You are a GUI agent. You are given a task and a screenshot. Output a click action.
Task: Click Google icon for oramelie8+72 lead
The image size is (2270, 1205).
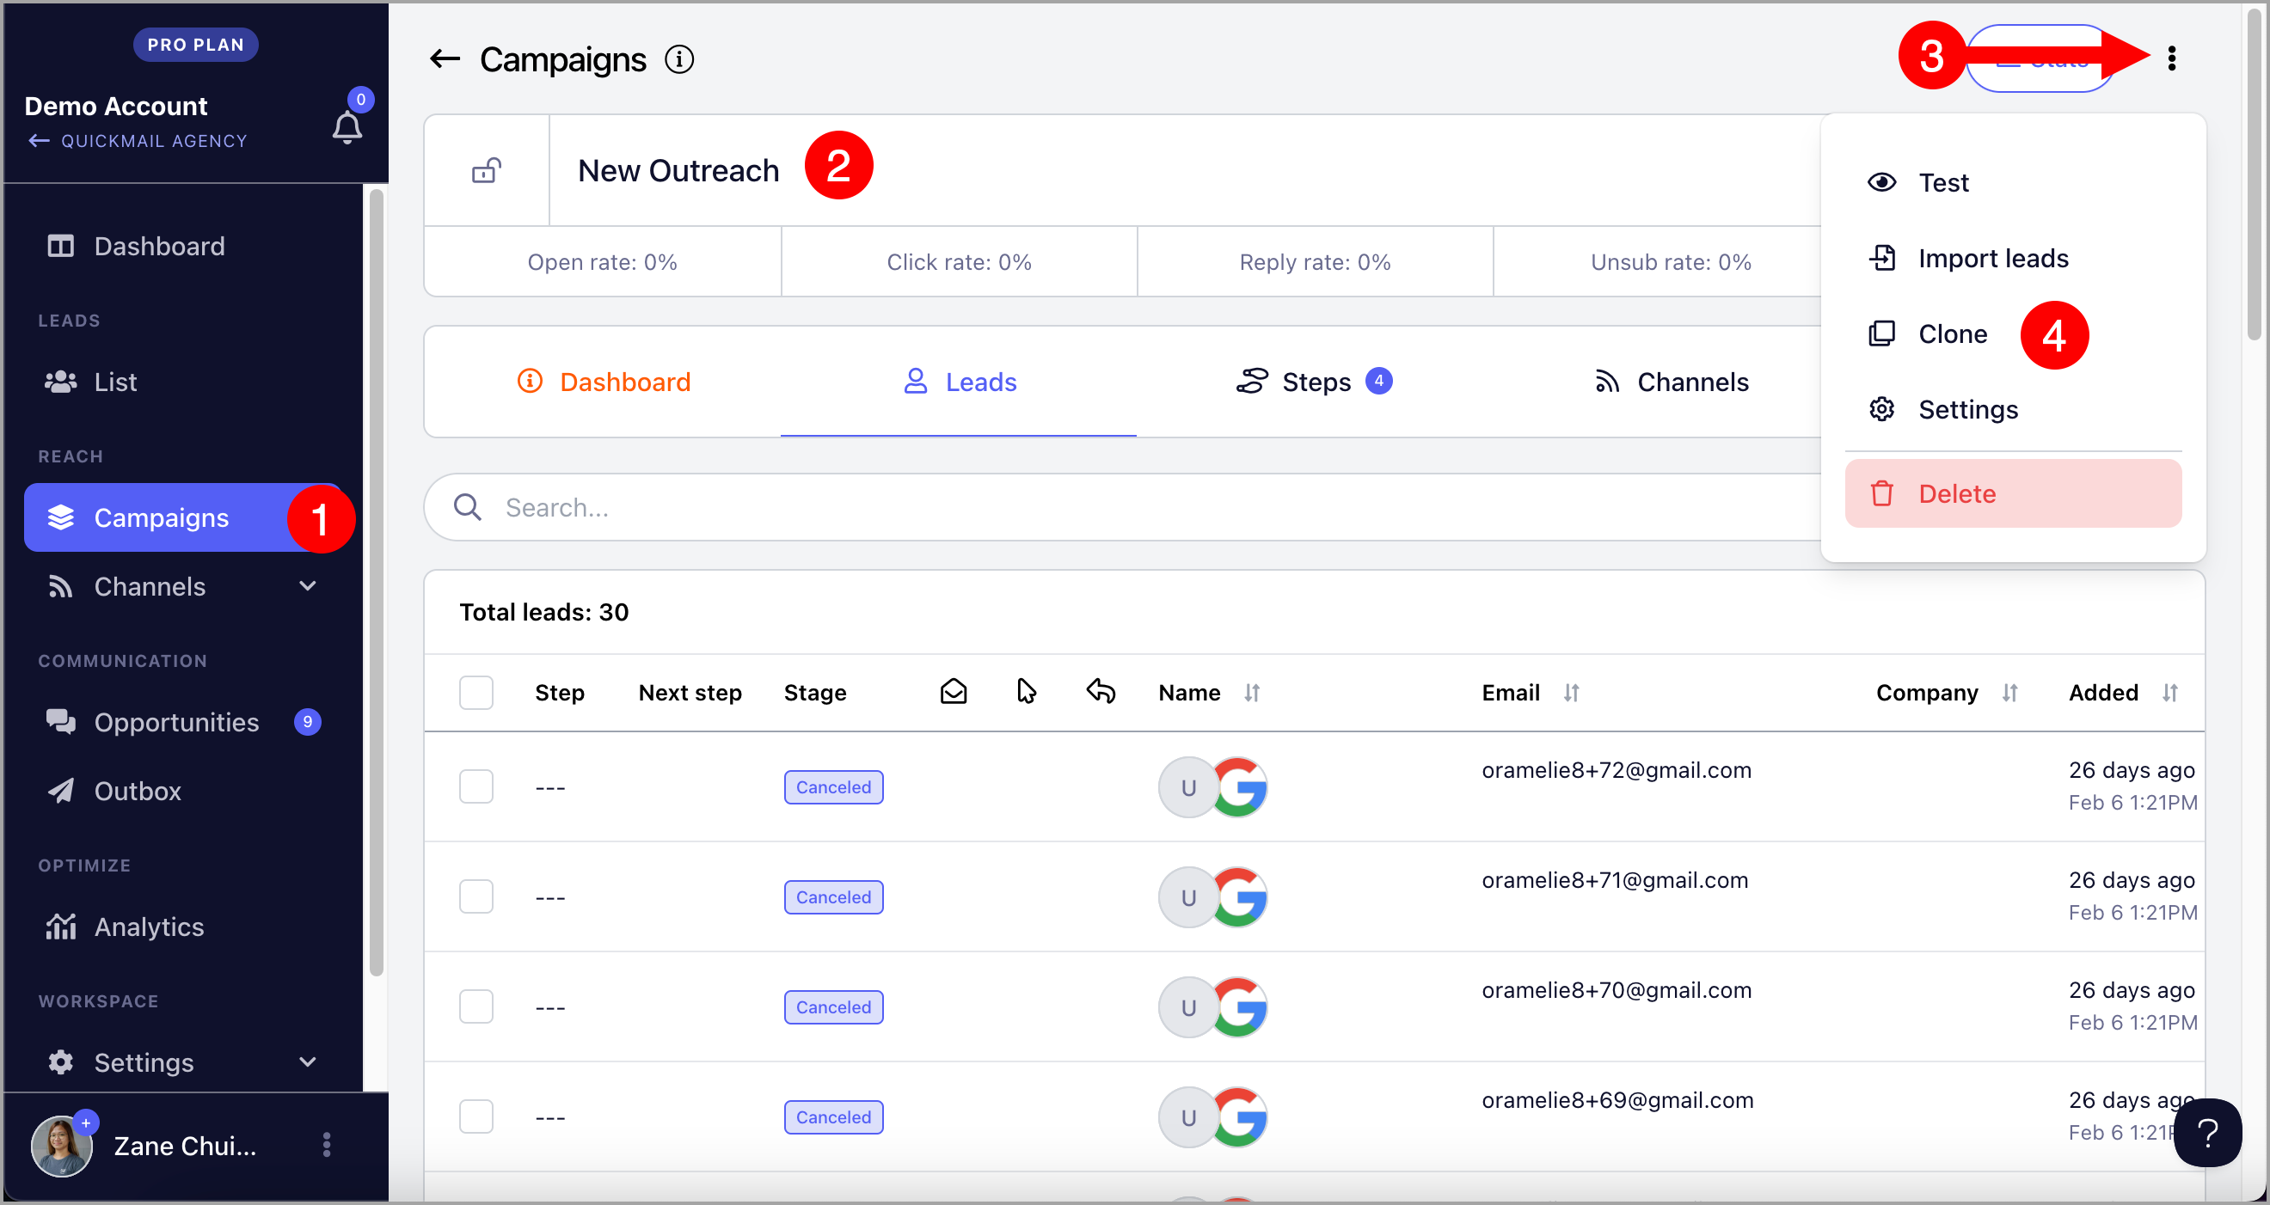1239,786
